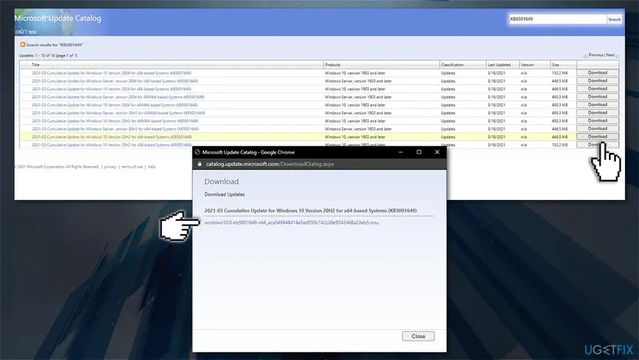Click the globe icon in popup title bar
The image size is (639, 360).
coord(198,152)
